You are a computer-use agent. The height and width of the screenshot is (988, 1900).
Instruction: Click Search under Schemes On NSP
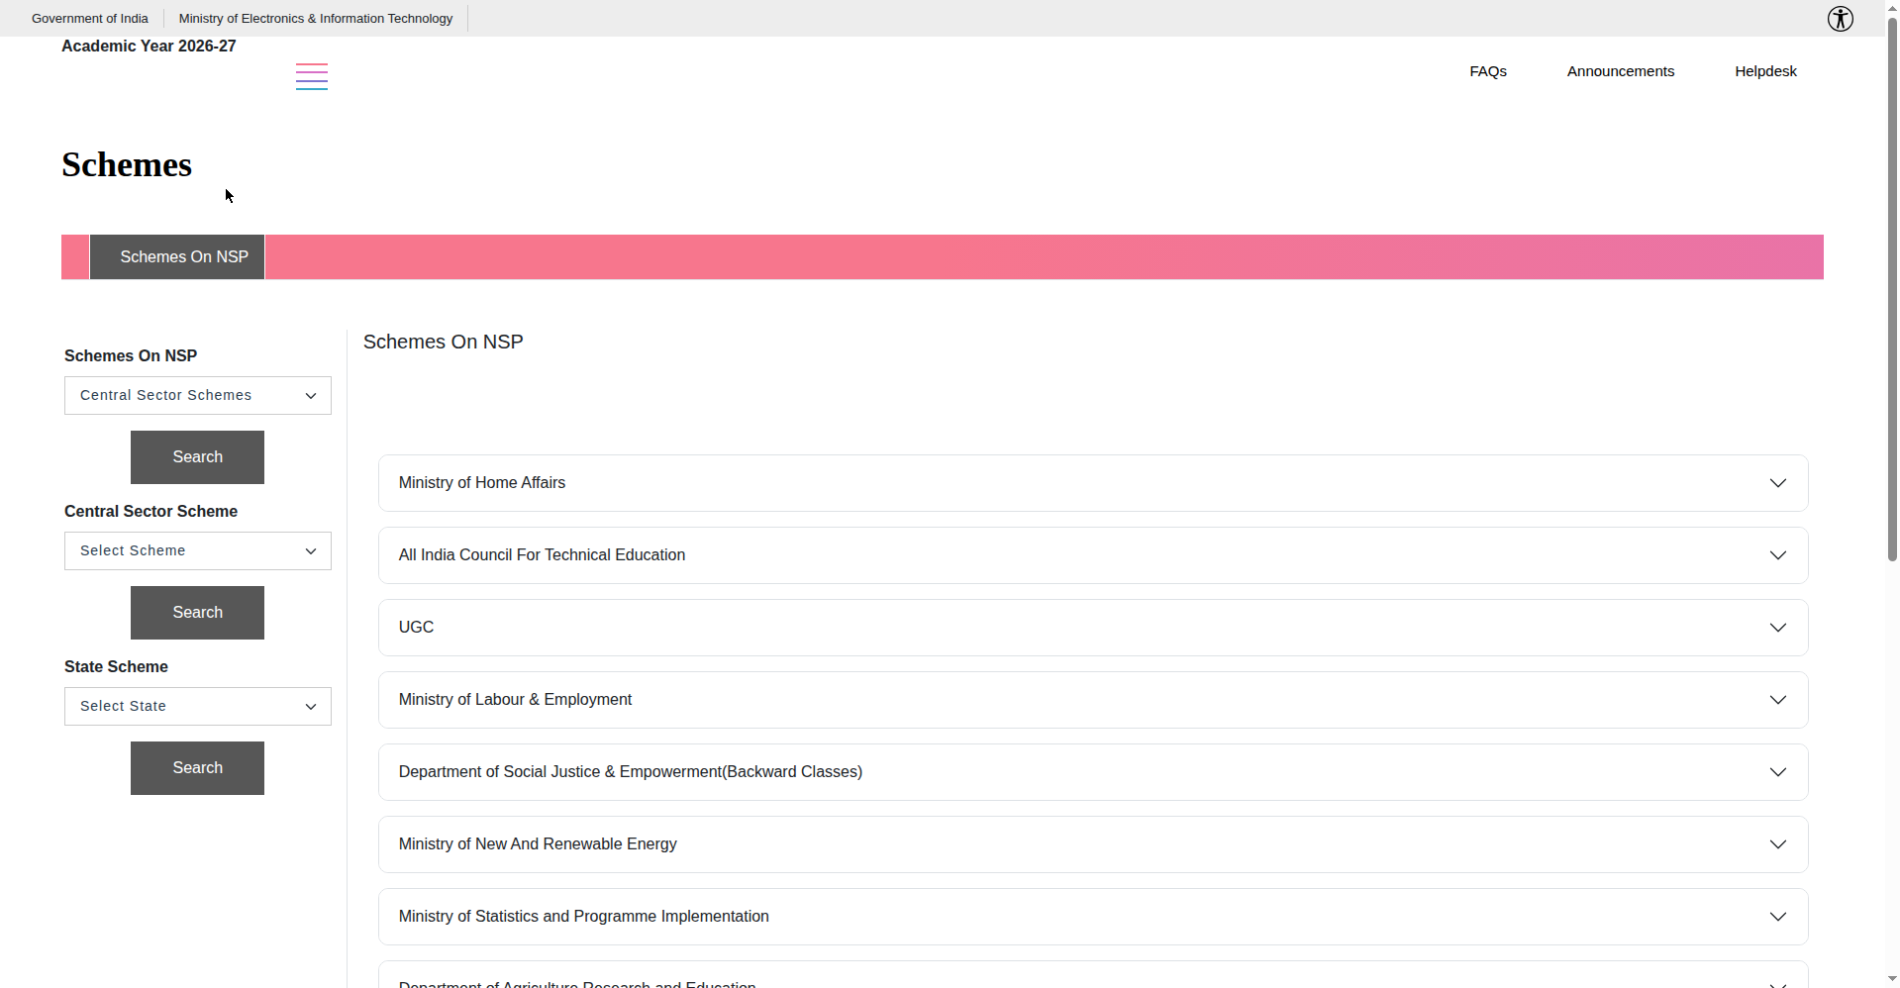197,457
